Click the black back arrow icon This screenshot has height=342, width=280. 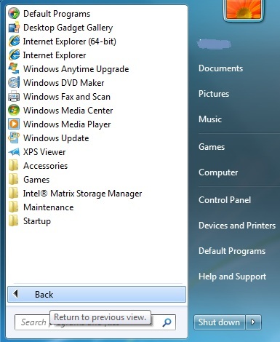[15, 294]
